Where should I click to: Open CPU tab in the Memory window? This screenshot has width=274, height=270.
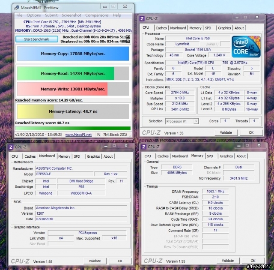[x=148, y=156]
